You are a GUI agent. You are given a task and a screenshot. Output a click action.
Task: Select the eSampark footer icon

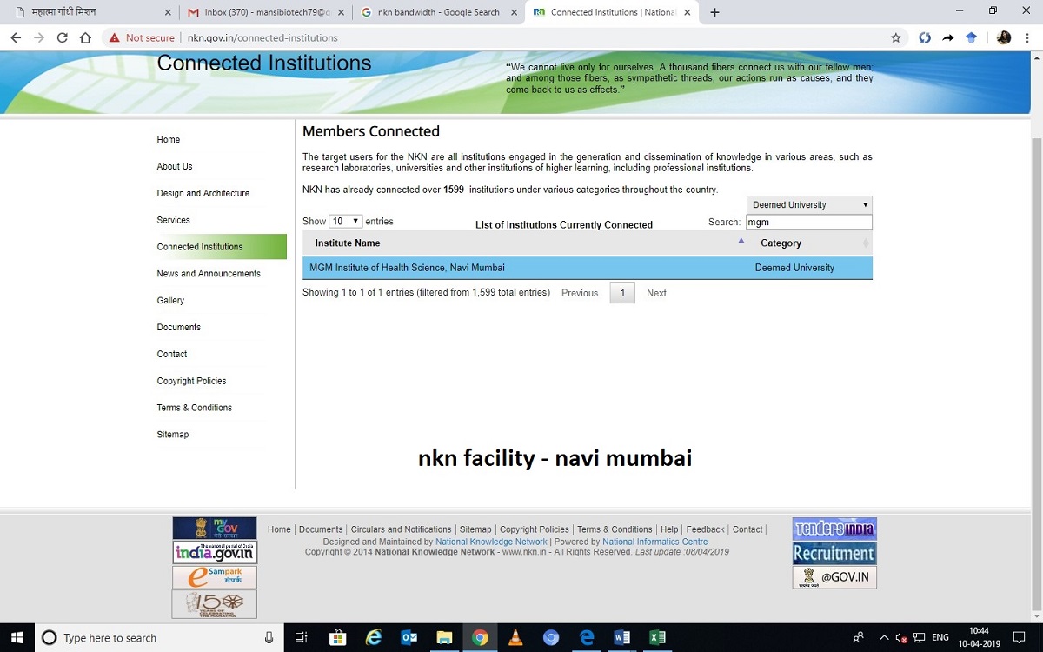pyautogui.click(x=214, y=575)
